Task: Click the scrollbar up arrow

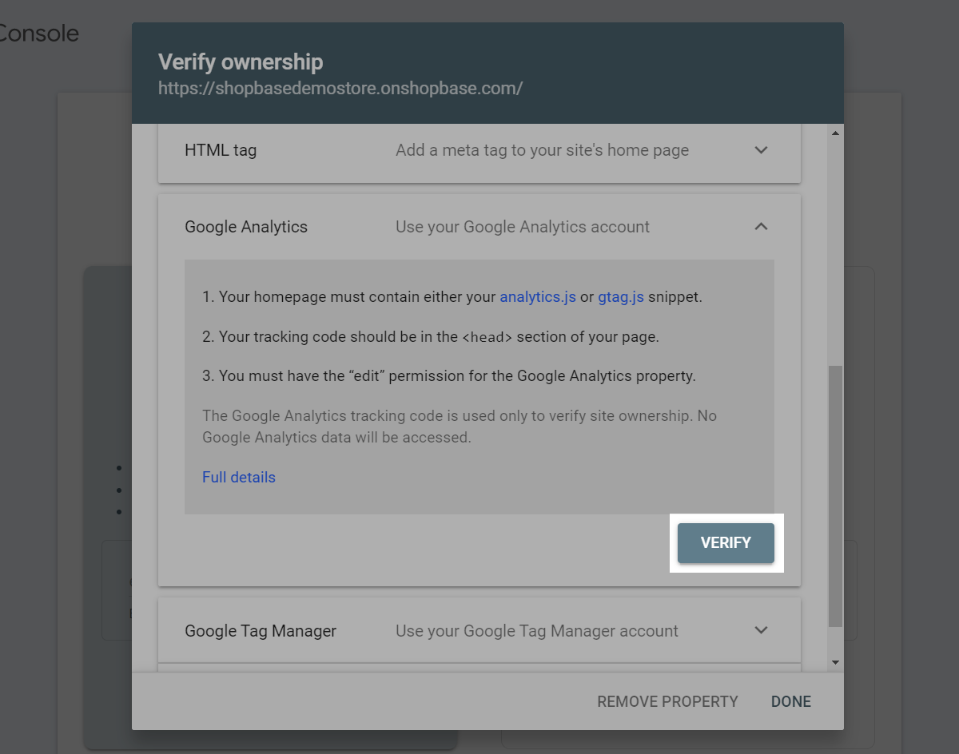Action: 836,133
